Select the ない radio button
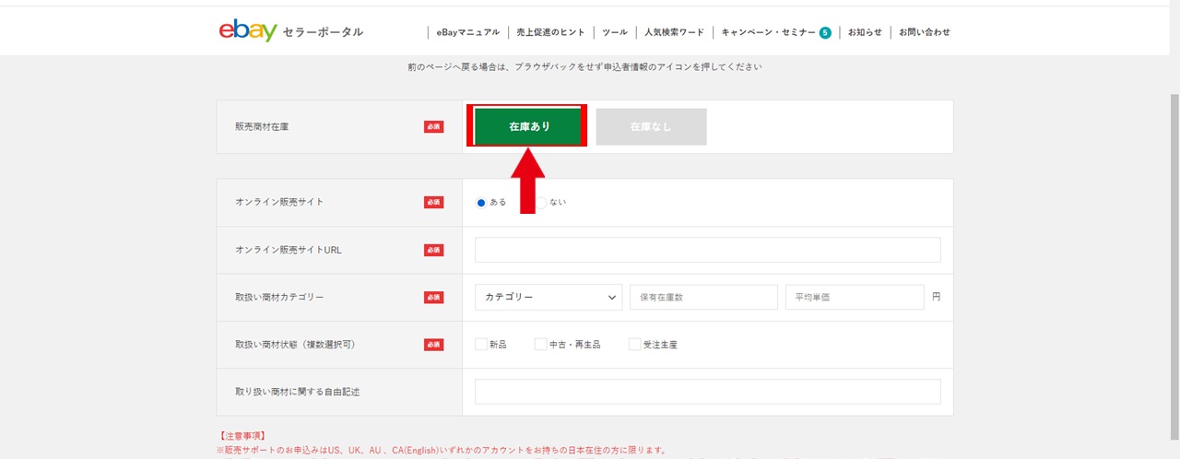 (x=541, y=202)
